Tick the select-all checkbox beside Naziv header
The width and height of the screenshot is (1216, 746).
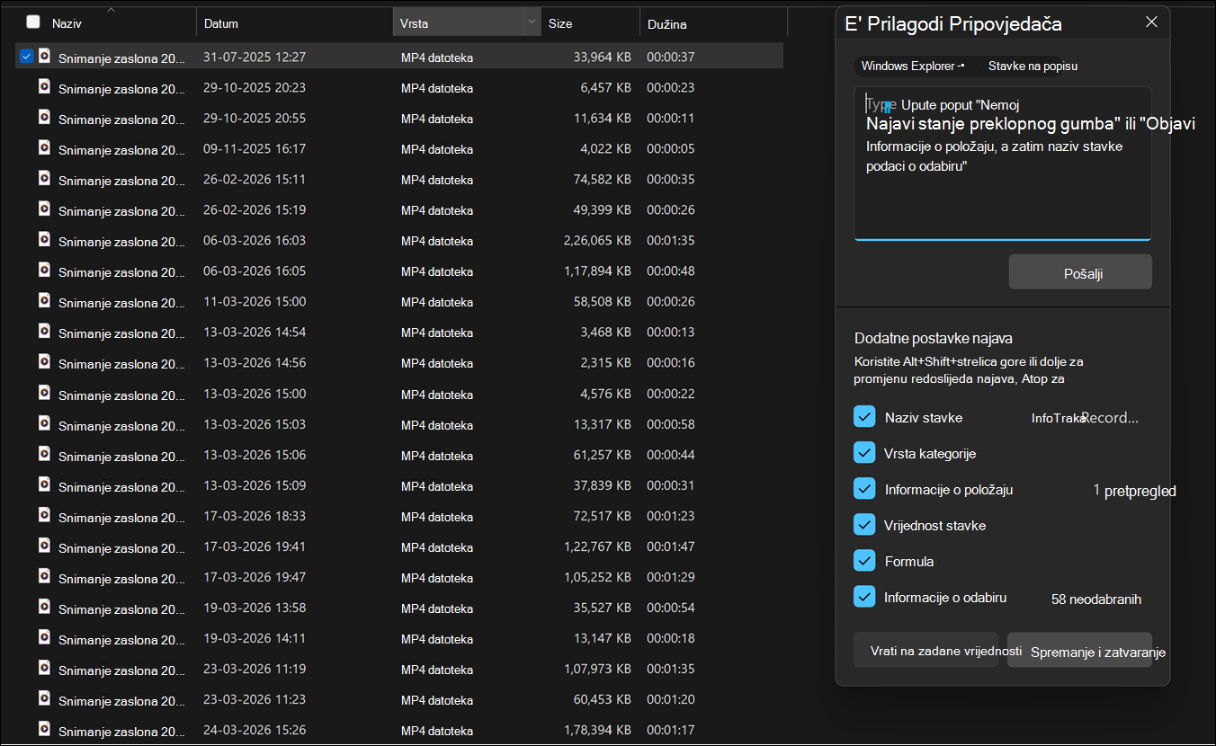[x=33, y=22]
